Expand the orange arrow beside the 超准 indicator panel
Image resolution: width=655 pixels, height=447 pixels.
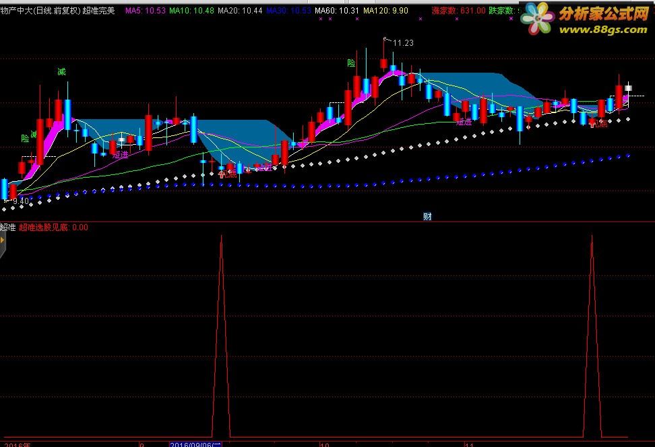pyautogui.click(x=2, y=240)
